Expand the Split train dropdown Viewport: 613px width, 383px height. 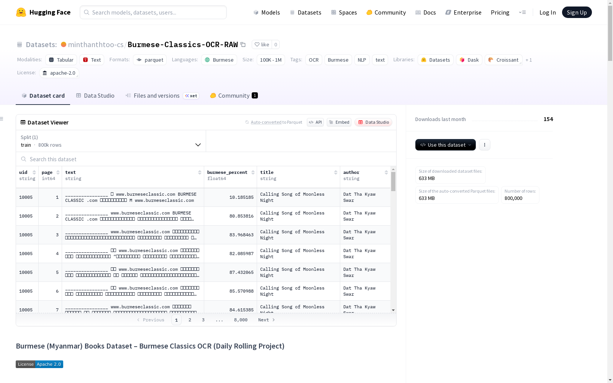111,141
